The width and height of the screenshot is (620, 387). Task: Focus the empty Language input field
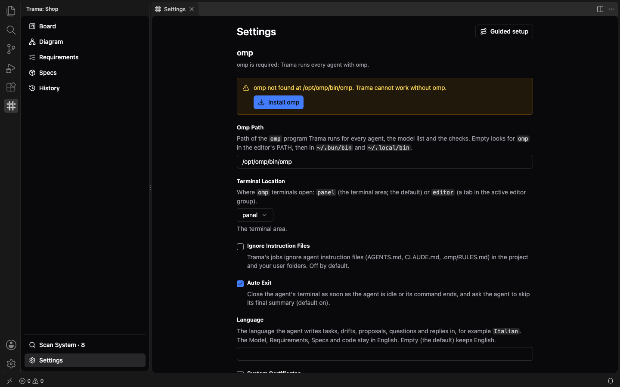(x=385, y=354)
